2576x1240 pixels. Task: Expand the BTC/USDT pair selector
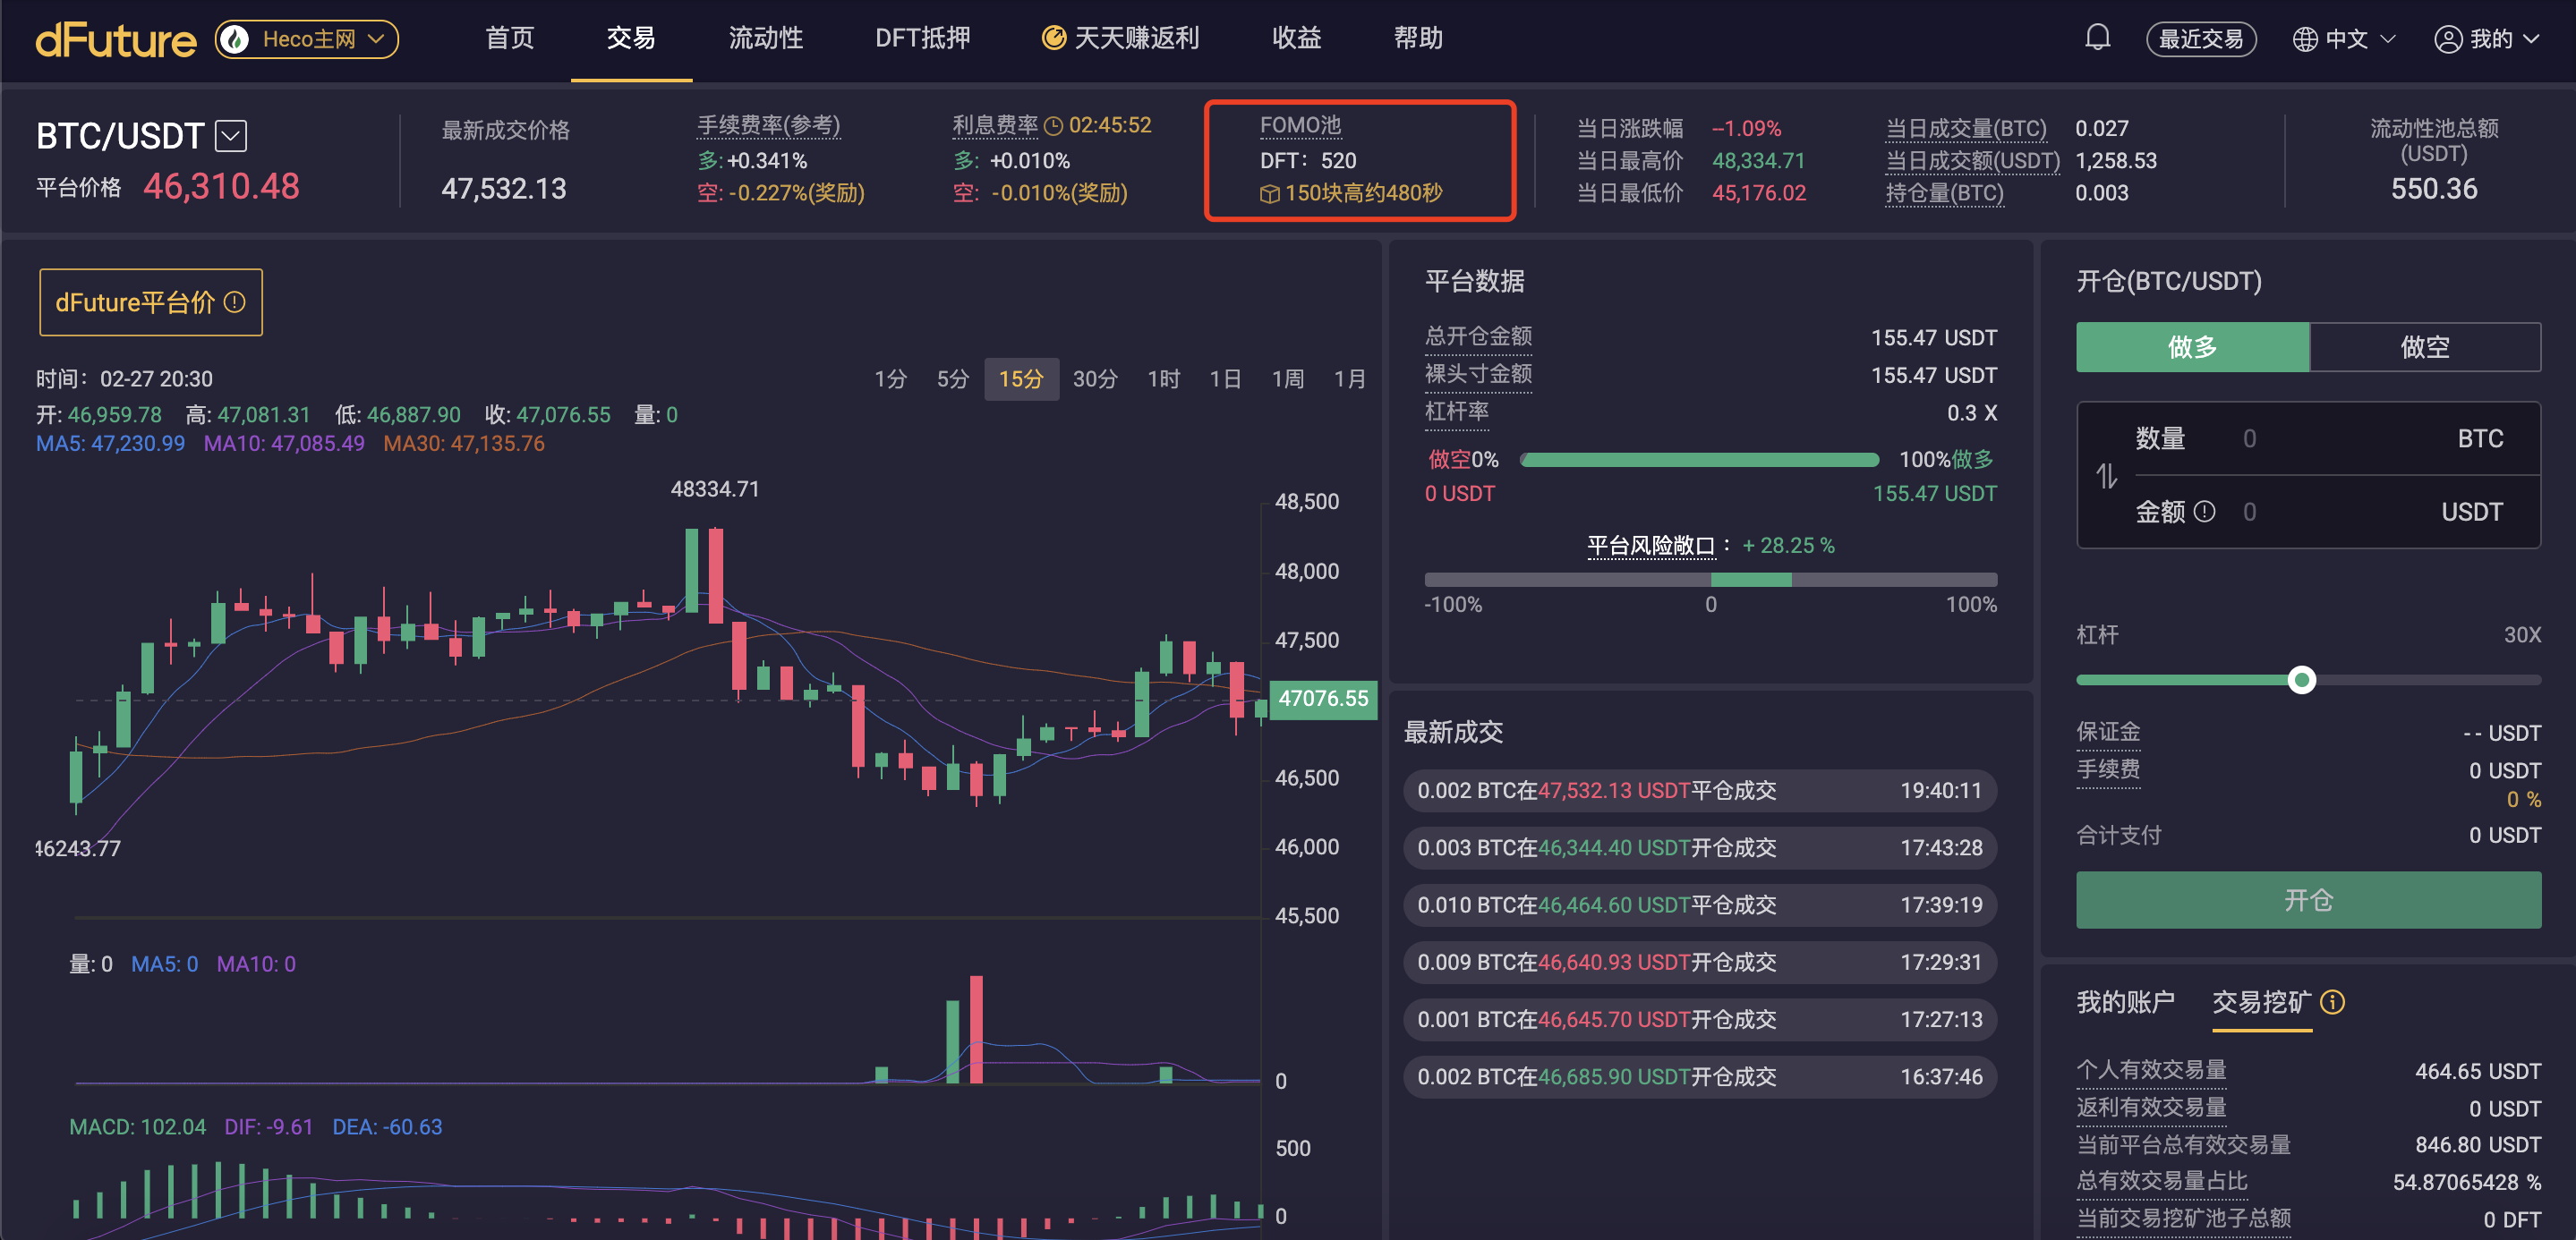(231, 135)
